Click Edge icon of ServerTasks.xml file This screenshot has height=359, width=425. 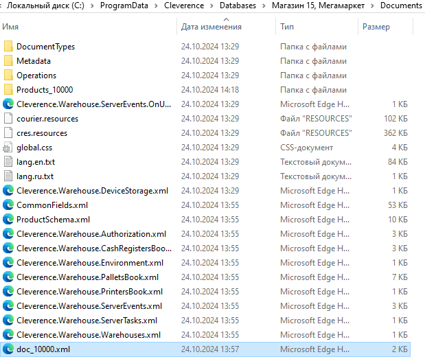pyautogui.click(x=8, y=321)
